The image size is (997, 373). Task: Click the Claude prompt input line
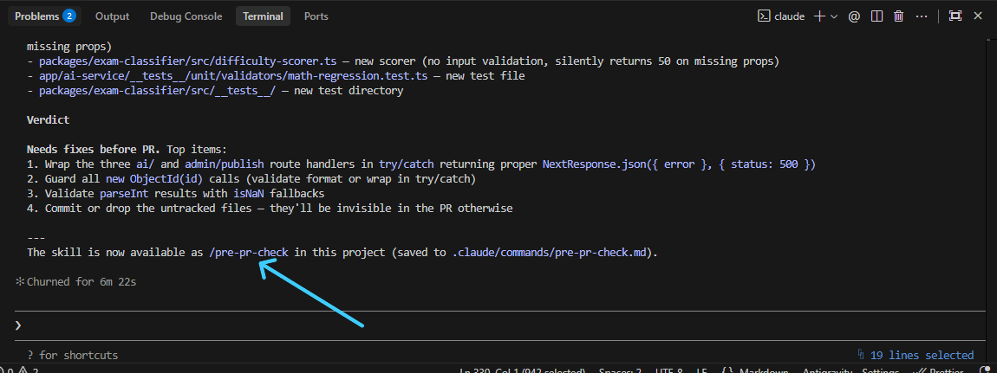(498, 325)
